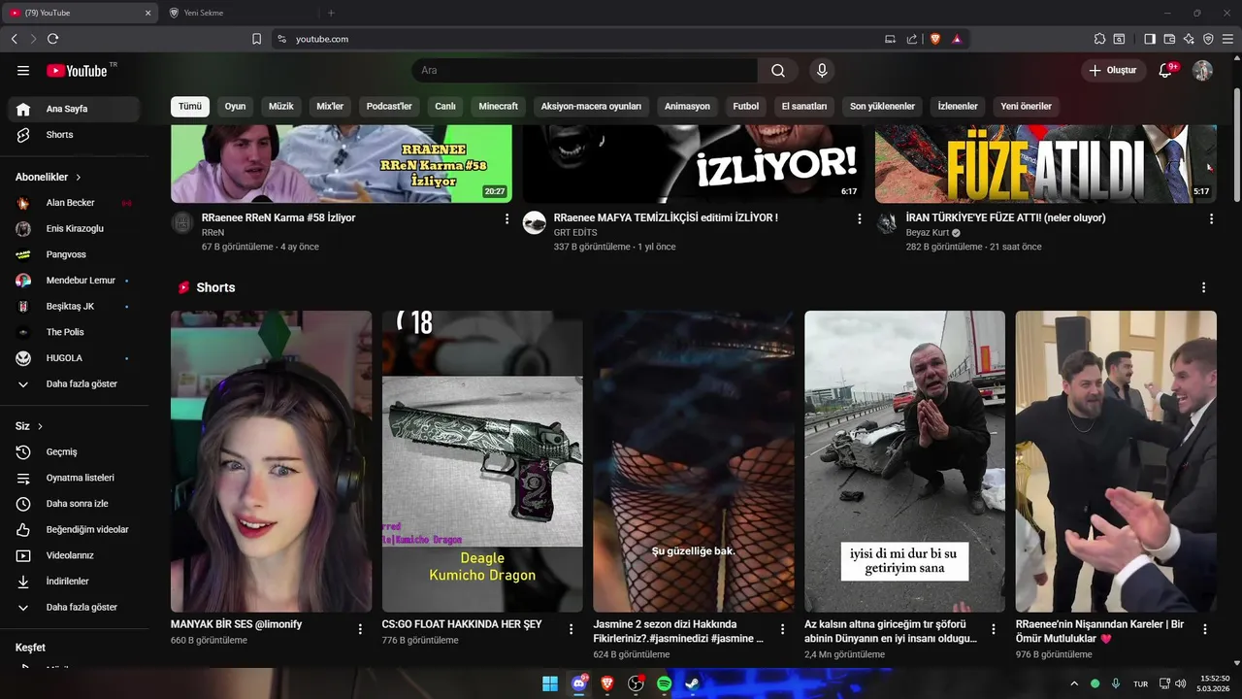Click the search magnifier button
The height and width of the screenshot is (699, 1242).
click(778, 70)
